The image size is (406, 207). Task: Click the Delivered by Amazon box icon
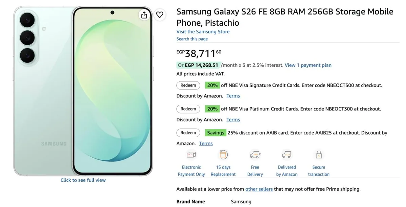point(287,155)
